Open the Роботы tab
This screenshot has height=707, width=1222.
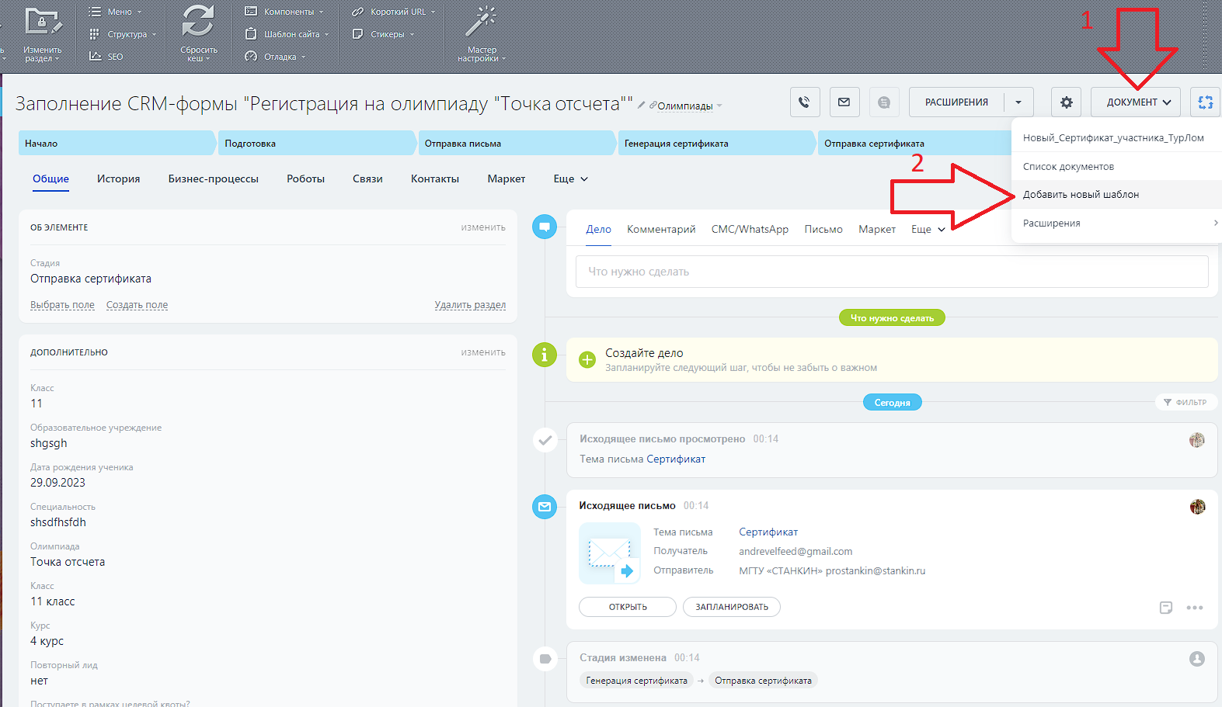(x=306, y=178)
